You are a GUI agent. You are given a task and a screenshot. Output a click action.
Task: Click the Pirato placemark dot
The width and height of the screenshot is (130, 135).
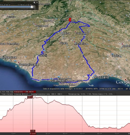tap(60, 41)
